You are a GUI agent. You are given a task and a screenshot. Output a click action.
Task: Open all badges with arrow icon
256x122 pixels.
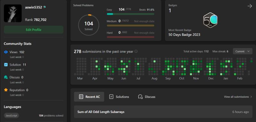(250, 6)
